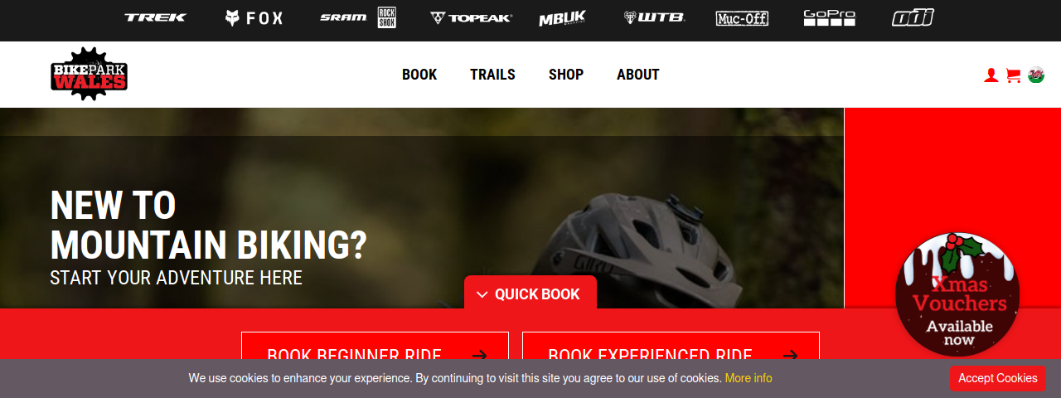Viewport: 1061px width, 398px height.
Task: Open the shopping cart icon
Action: 1013,75
